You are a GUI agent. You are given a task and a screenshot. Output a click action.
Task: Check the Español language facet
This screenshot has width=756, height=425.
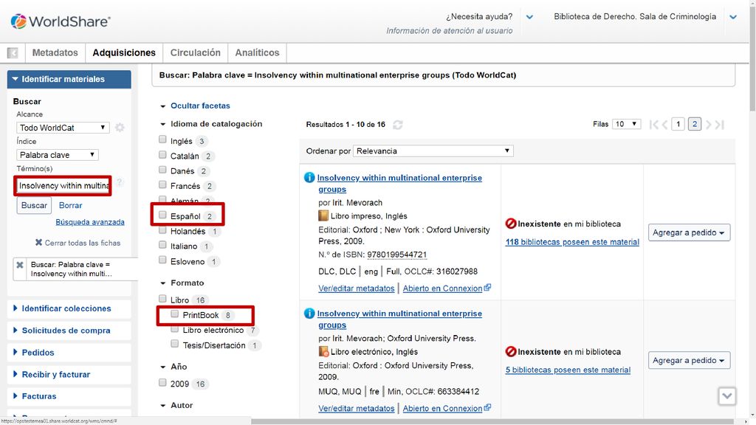pos(162,215)
